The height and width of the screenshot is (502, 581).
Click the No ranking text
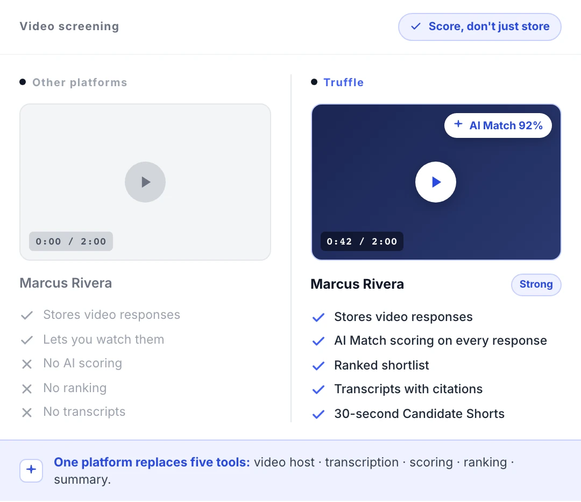point(75,388)
